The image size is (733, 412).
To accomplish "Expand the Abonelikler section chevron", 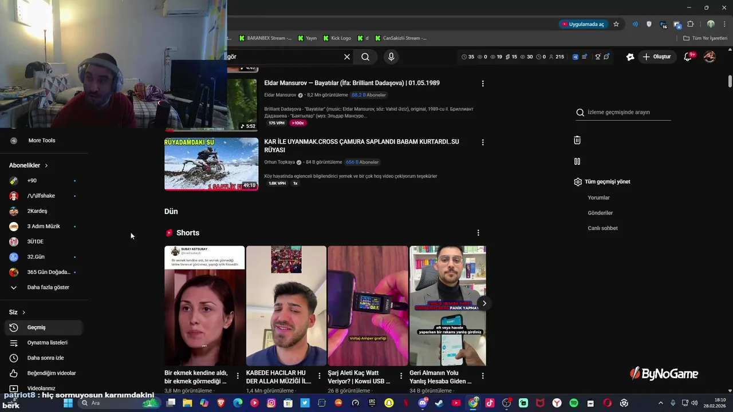I will (46, 165).
